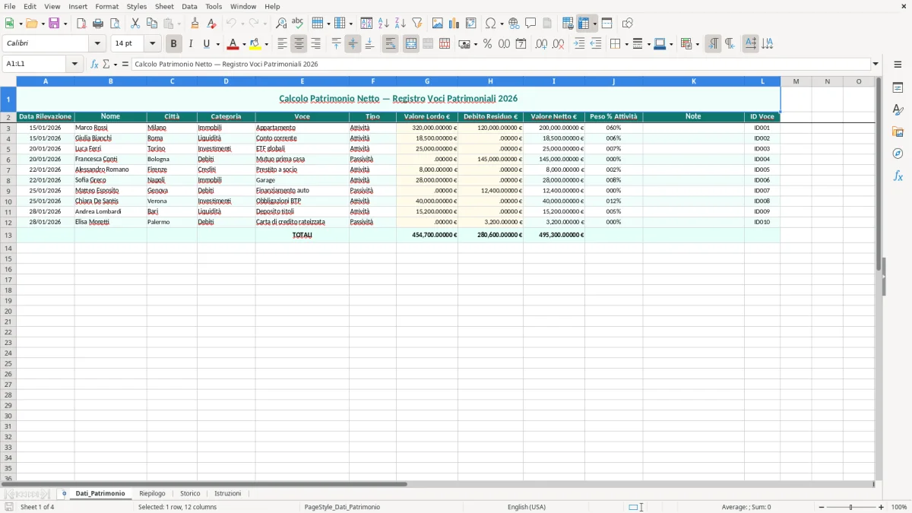
Task: Insert an image into the sheet
Action: click(437, 24)
